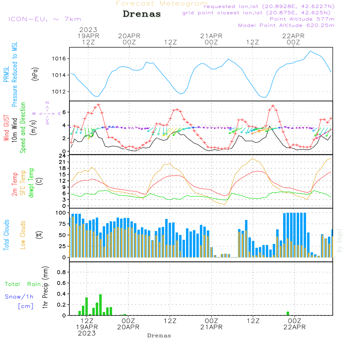Image resolution: width=347 pixels, height=347 pixels.
Task: Click the pressure axis value "1012"
Action: tap(59, 92)
